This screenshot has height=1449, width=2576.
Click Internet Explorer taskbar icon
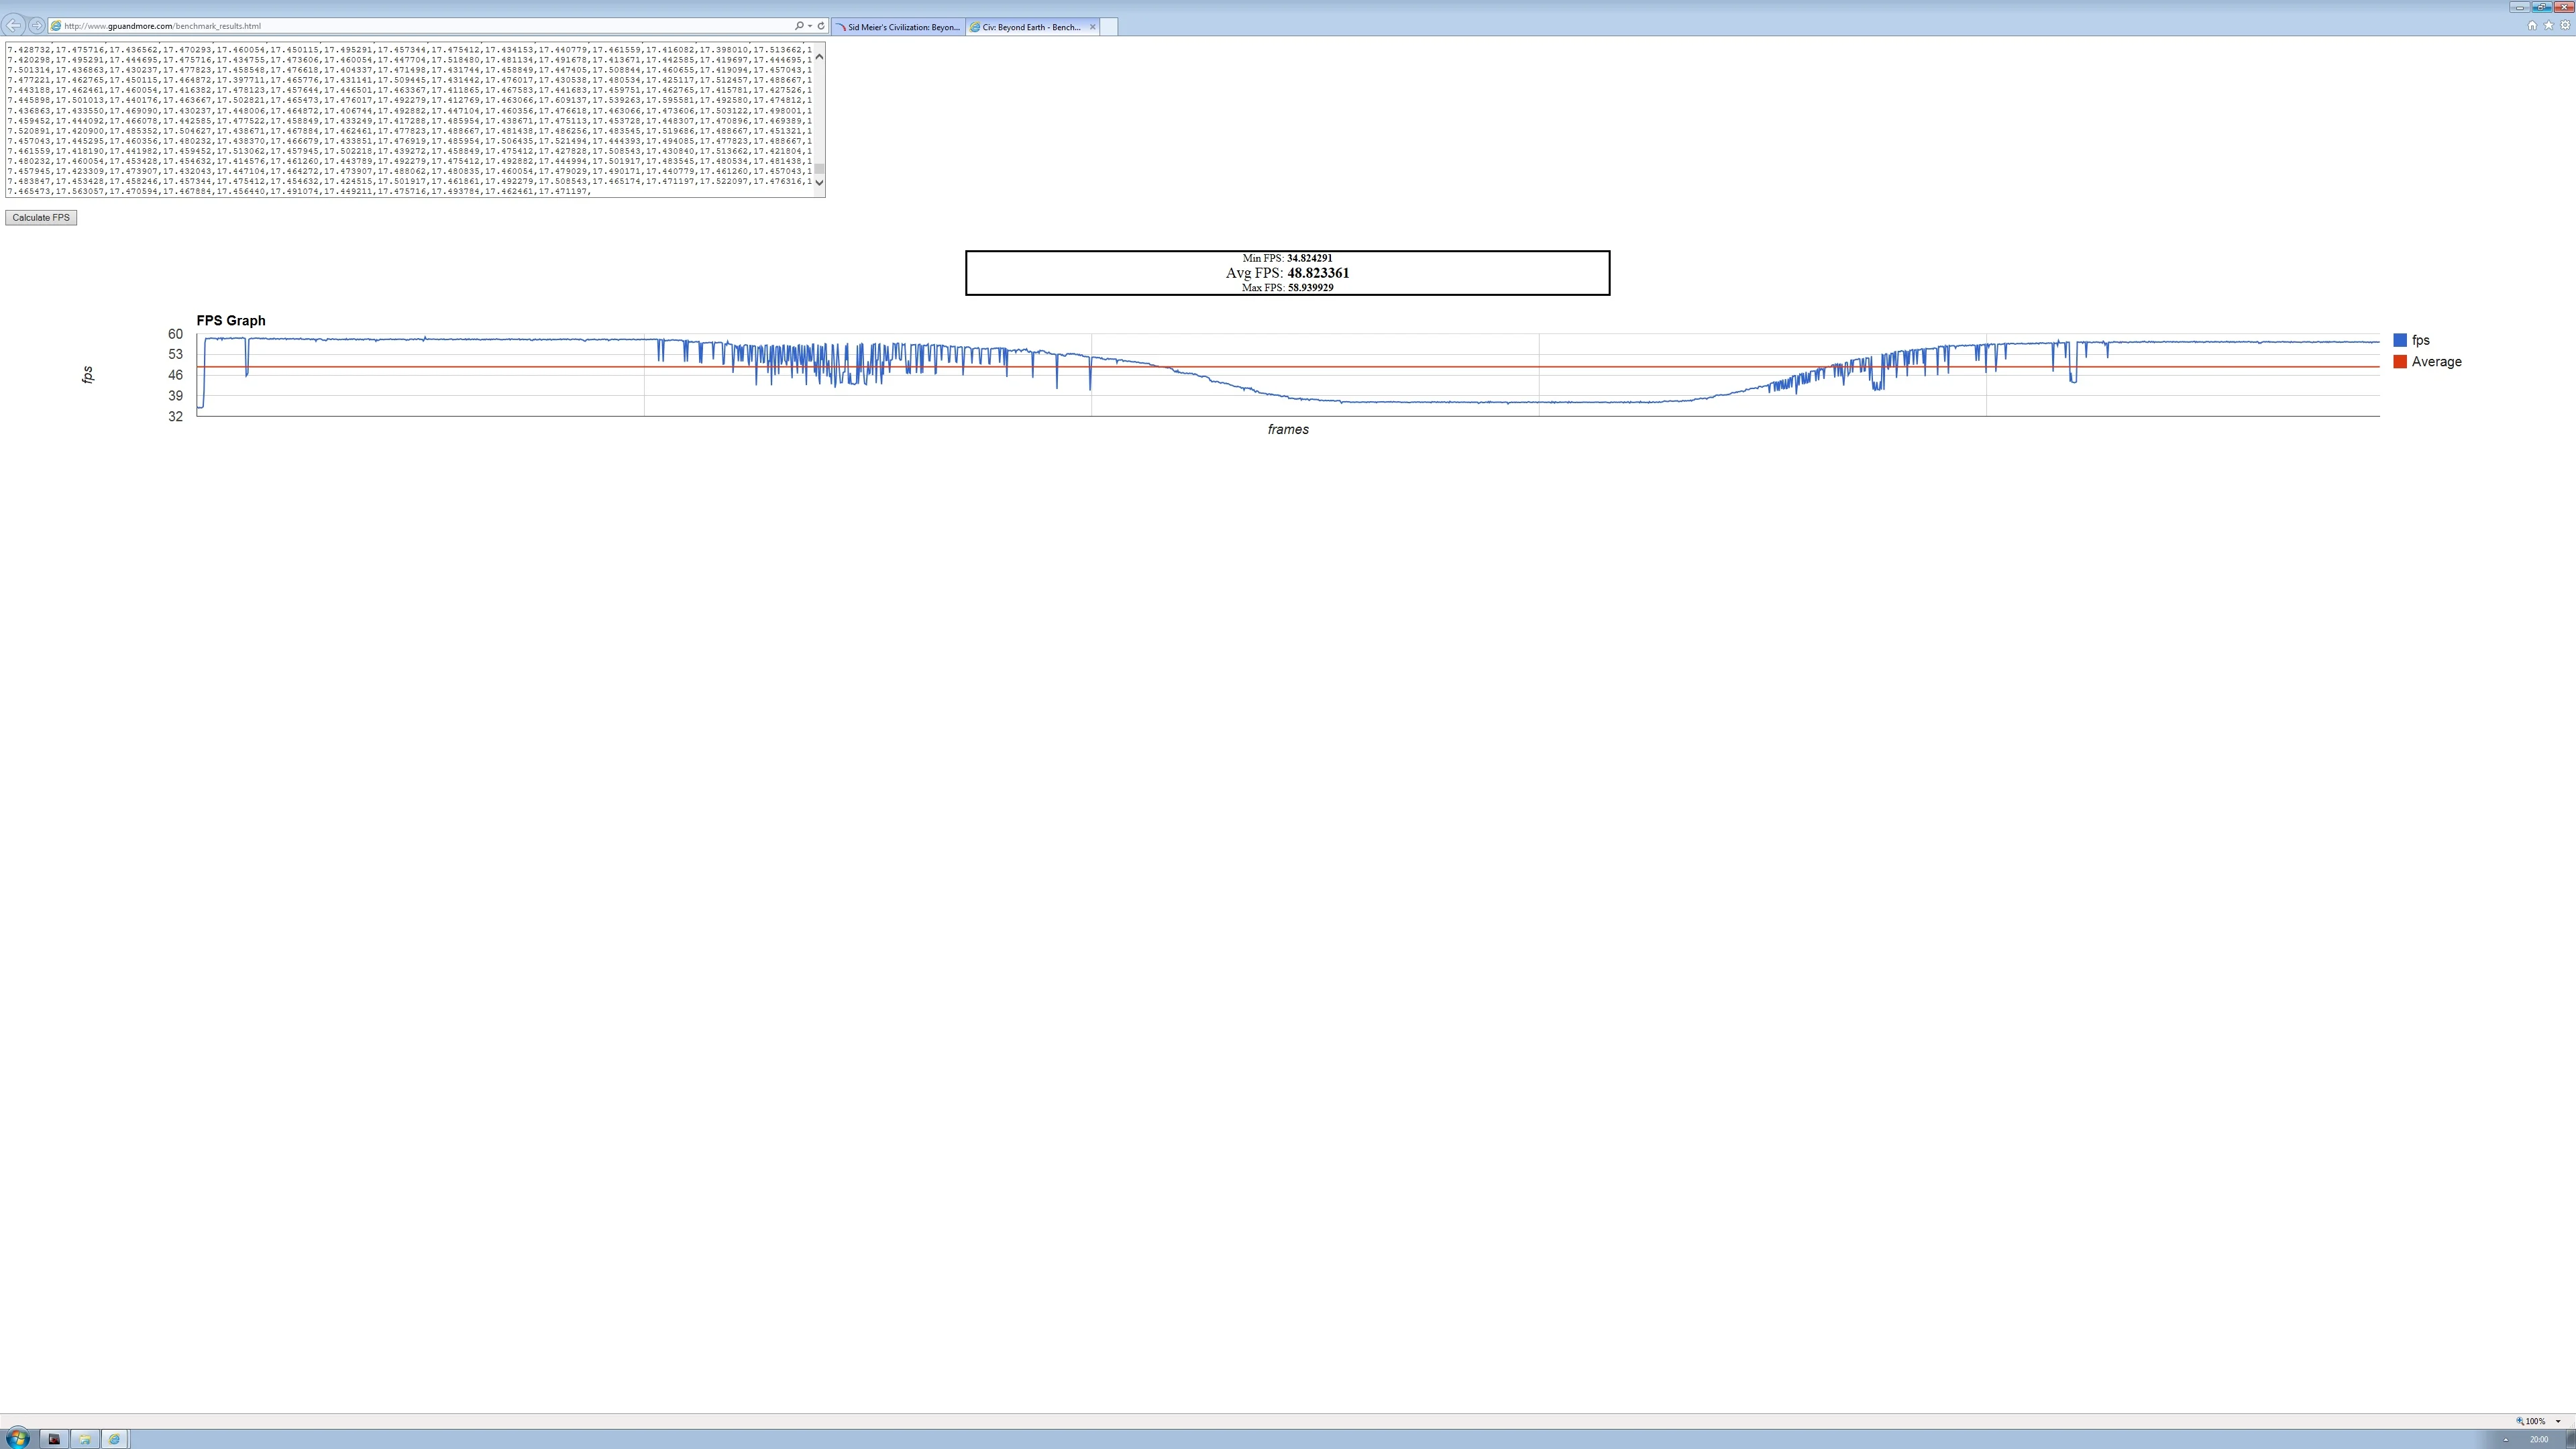[114, 1439]
